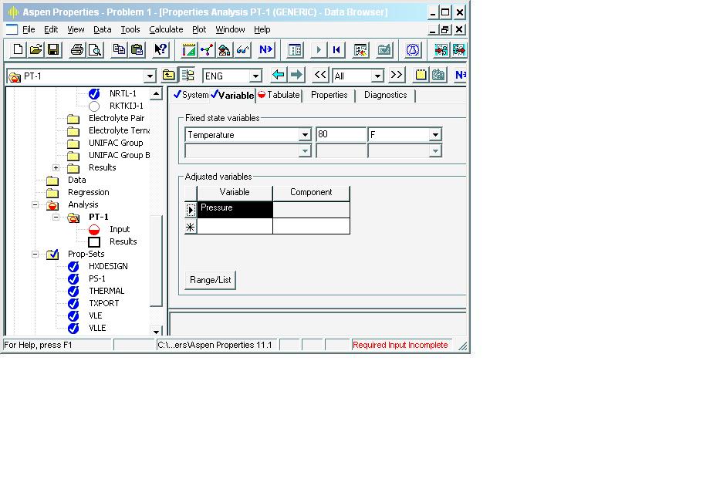Click the house-shaped toolbar icon
This screenshot has width=713, height=489.
pyautogui.click(x=225, y=49)
